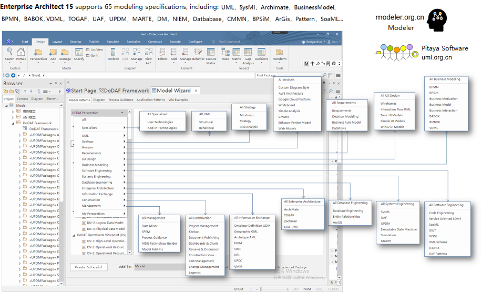Choose BPMN in All Business Modeling list

point(434,87)
